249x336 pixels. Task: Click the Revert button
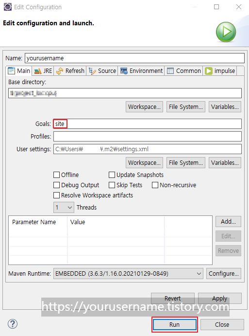(x=173, y=298)
